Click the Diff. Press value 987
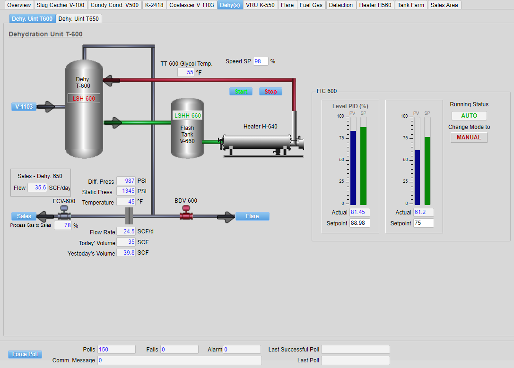The height and width of the screenshot is (368, 514). [126, 181]
